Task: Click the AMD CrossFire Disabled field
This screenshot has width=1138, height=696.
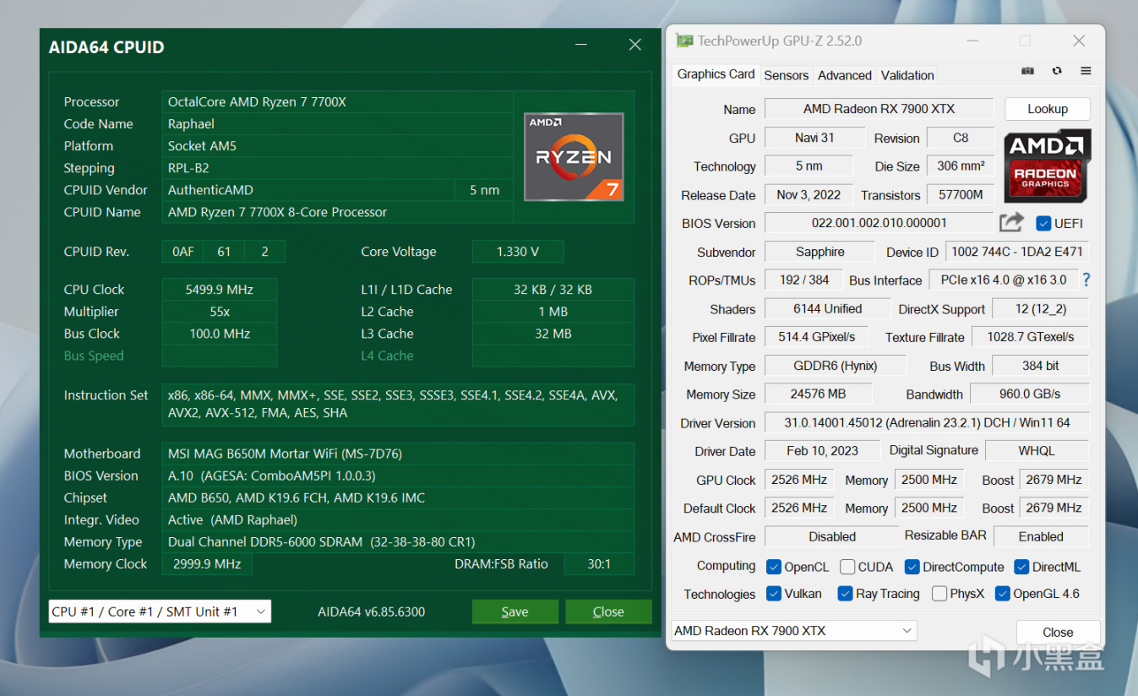Action: [x=831, y=536]
